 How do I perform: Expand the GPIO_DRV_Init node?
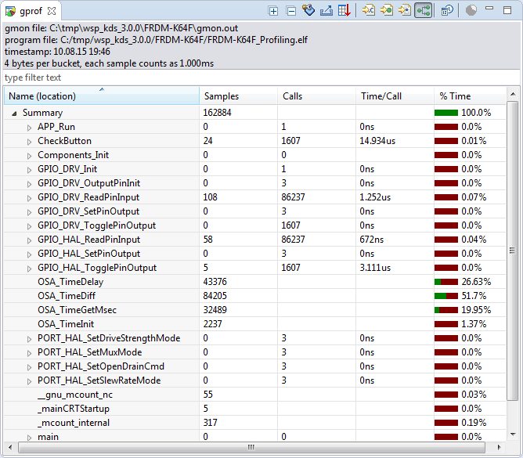[29, 170]
